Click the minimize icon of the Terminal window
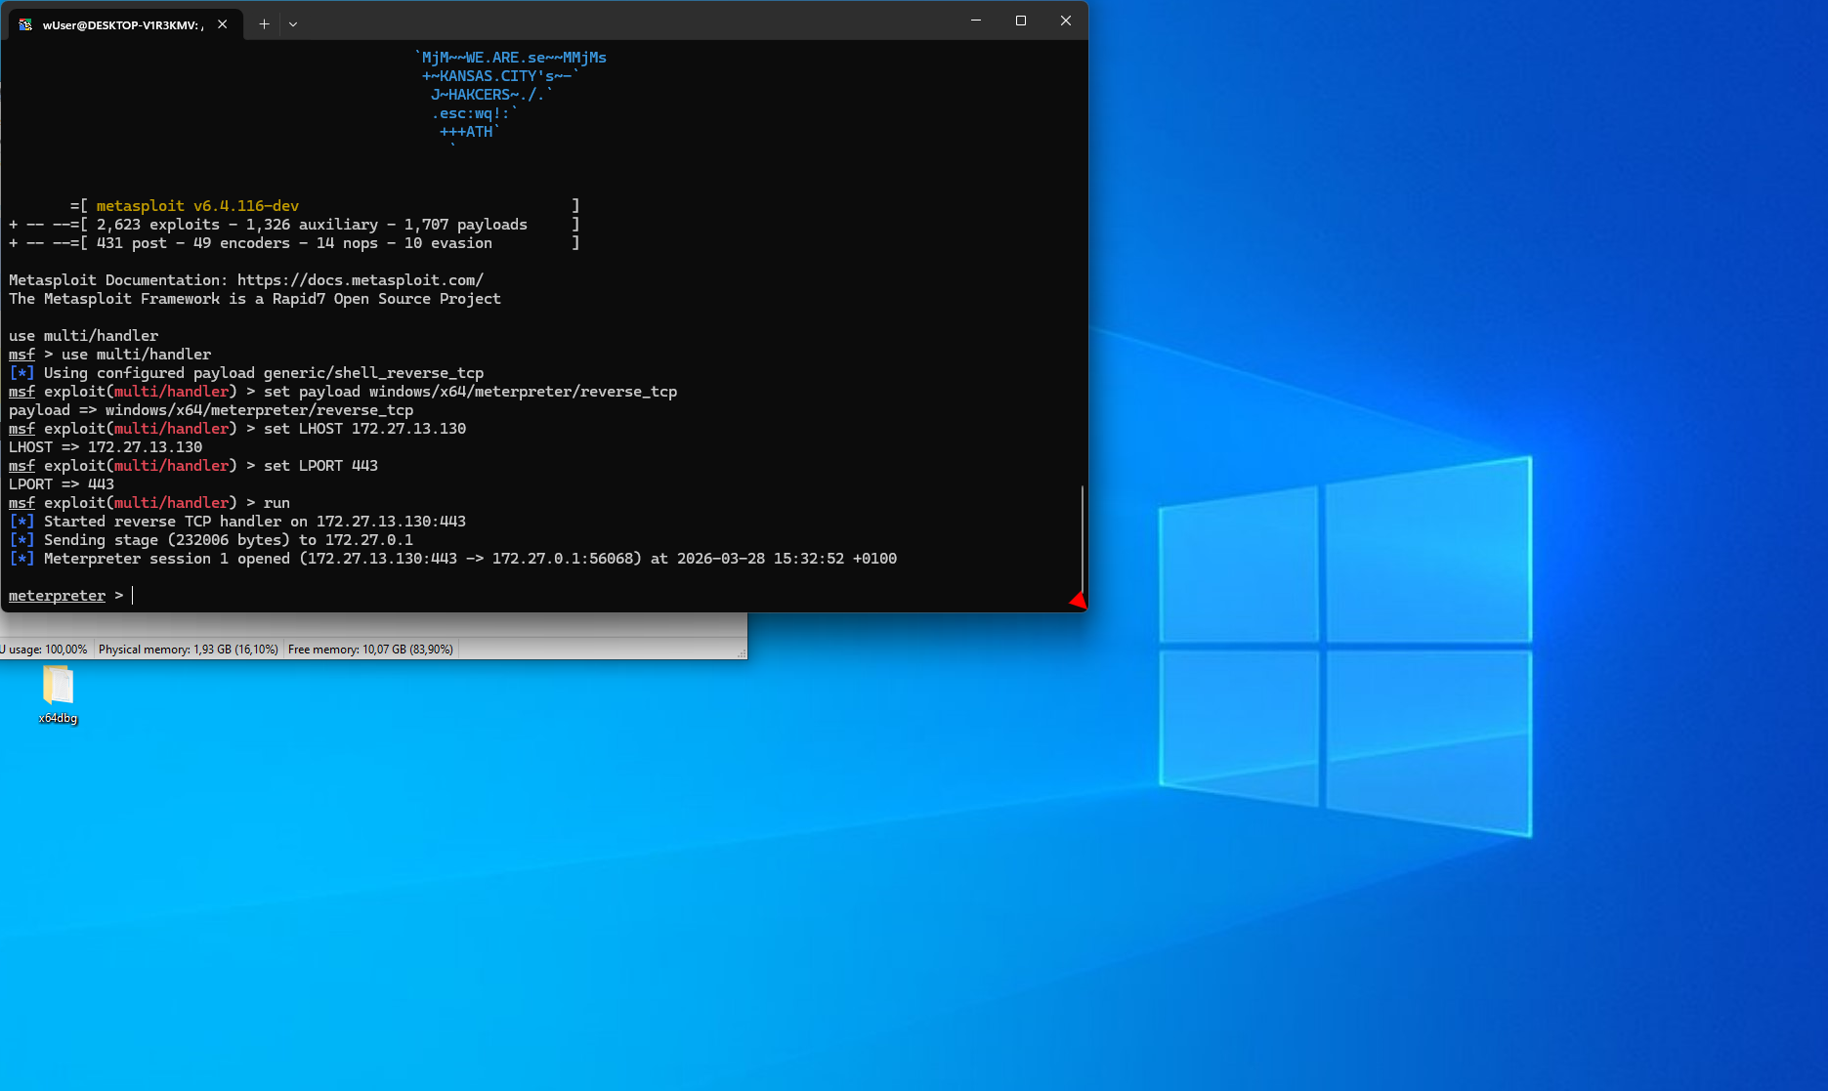The height and width of the screenshot is (1091, 1828). coord(975,21)
